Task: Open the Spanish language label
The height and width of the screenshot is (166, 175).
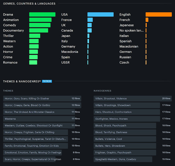Action: (125, 41)
